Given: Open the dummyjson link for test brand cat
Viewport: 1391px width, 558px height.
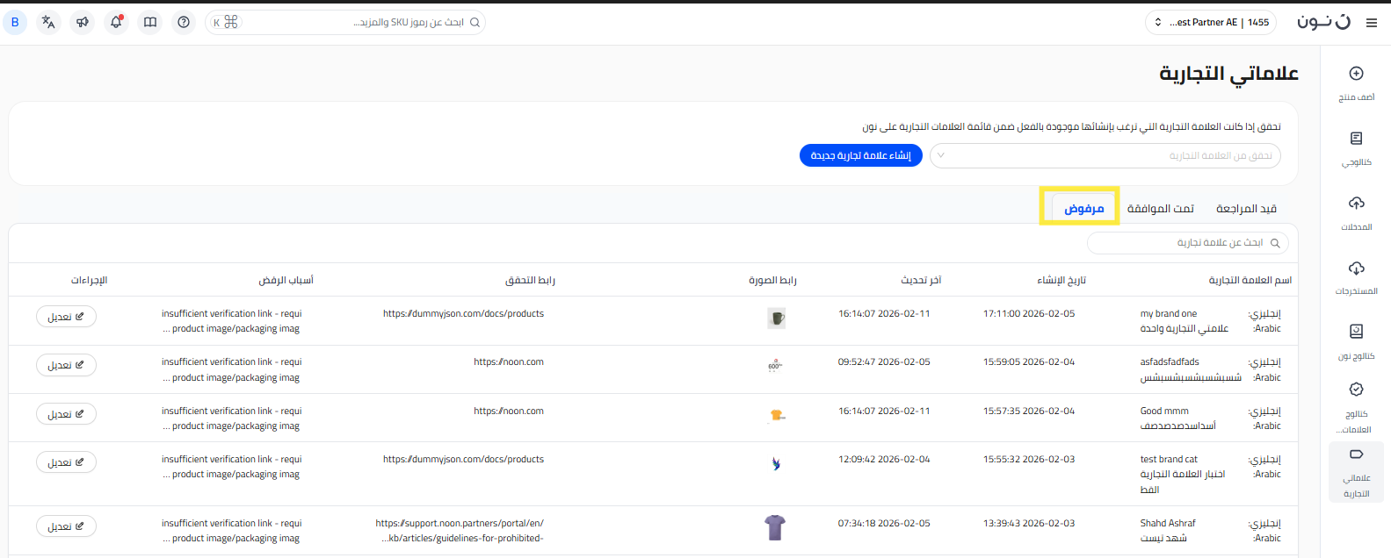Looking at the screenshot, I should [x=463, y=459].
